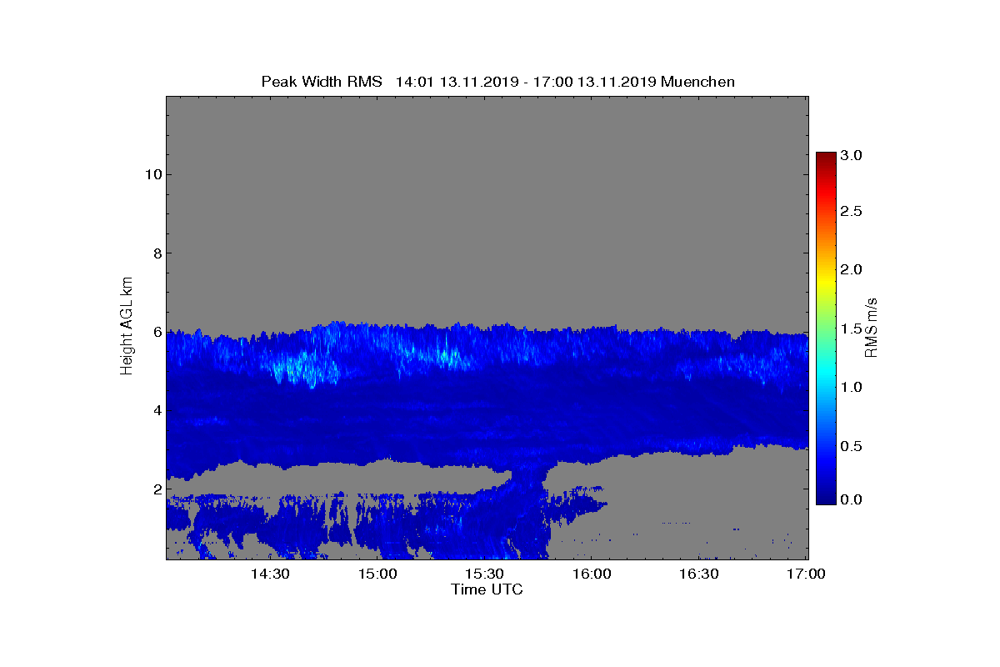This screenshot has width=1000, height=667.
Task: Click the yellow band of the colorbar
Action: point(826,283)
